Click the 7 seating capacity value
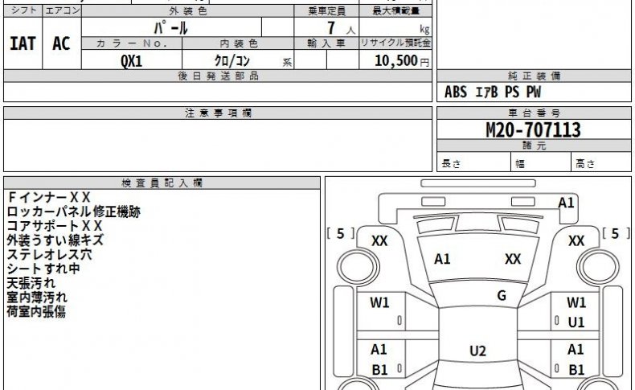Screen dimensions: 635x390 (x=331, y=28)
